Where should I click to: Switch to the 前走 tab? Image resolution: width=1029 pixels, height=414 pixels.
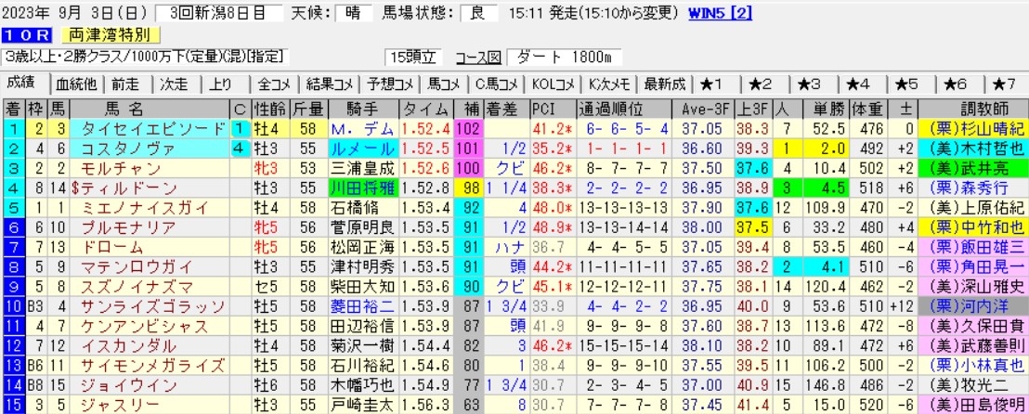click(129, 84)
